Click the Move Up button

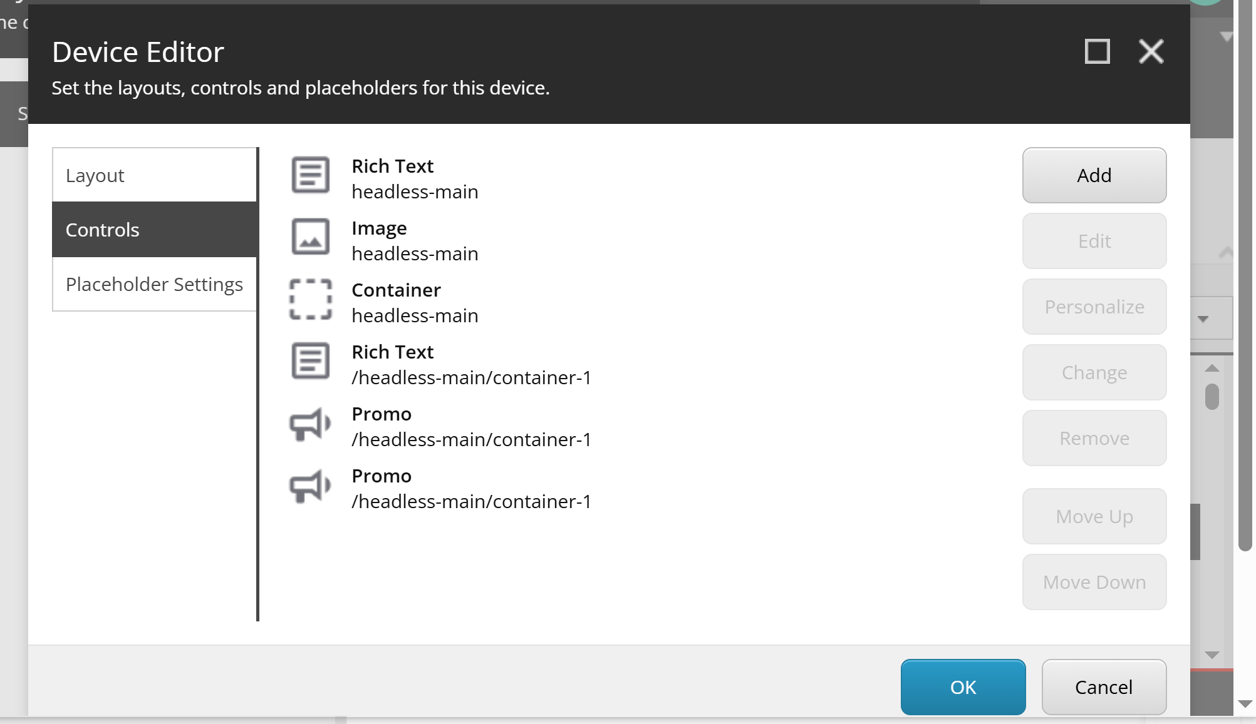1094,516
